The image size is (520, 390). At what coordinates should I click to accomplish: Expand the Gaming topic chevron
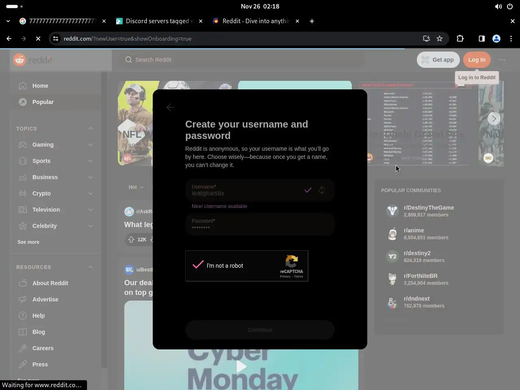(x=90, y=145)
